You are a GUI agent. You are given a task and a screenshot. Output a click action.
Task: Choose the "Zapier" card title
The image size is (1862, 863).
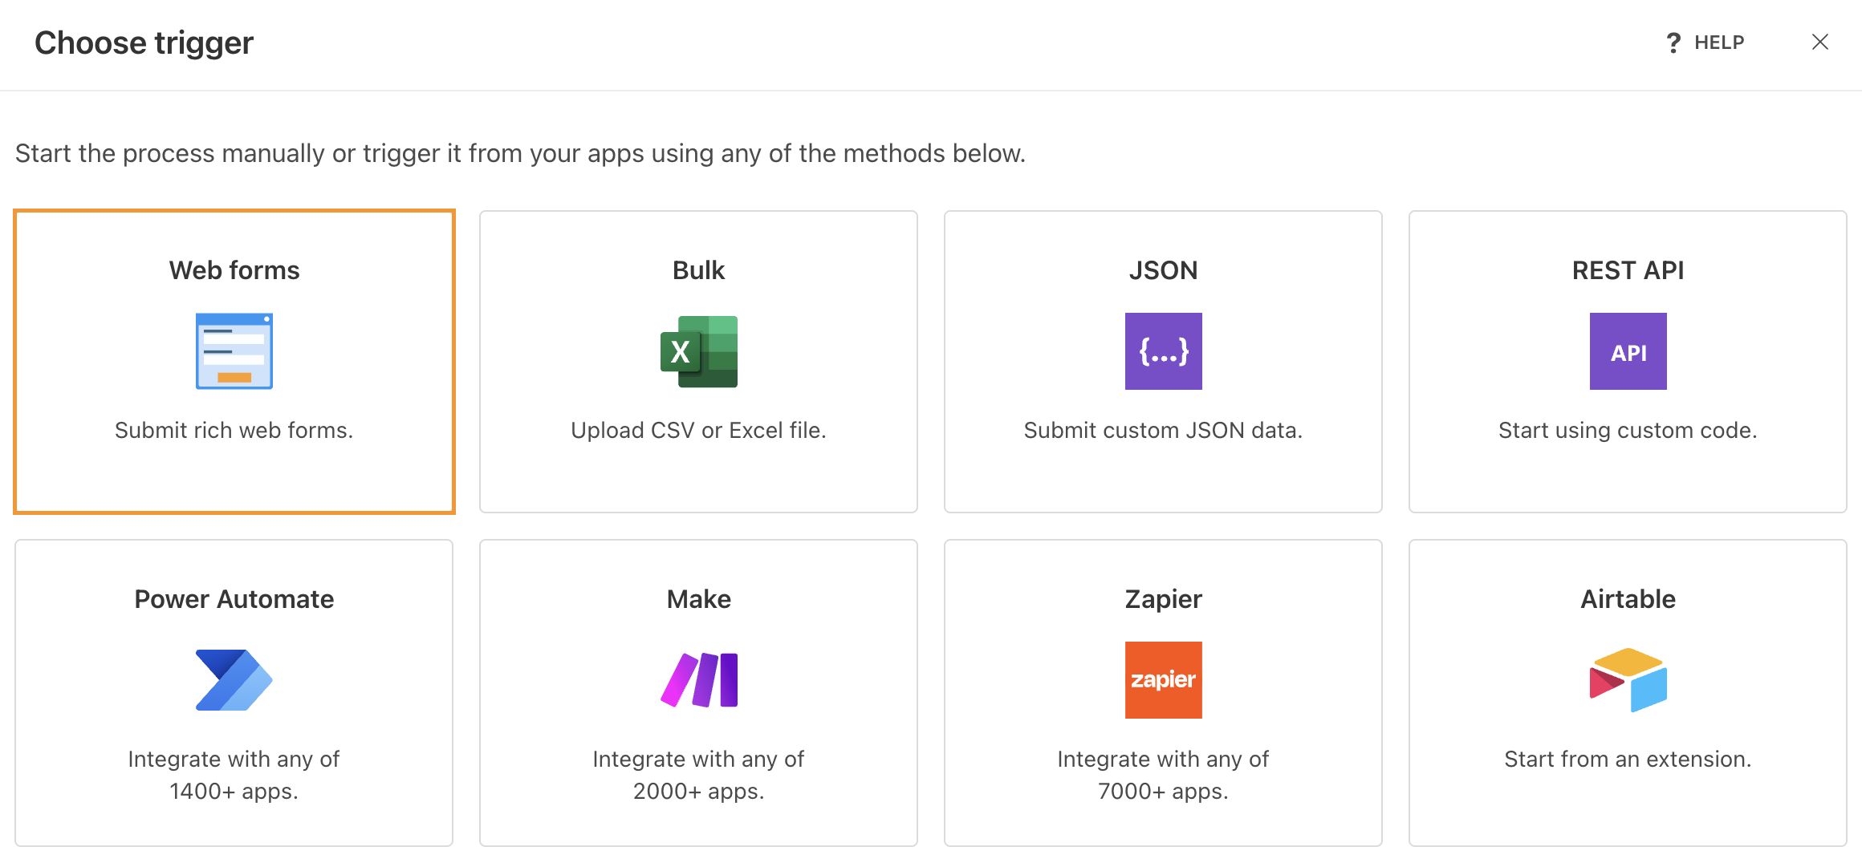(x=1163, y=599)
